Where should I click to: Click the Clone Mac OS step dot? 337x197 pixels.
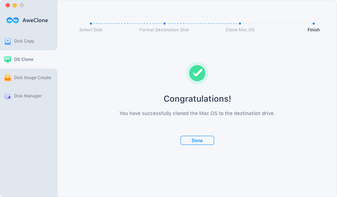[240, 24]
